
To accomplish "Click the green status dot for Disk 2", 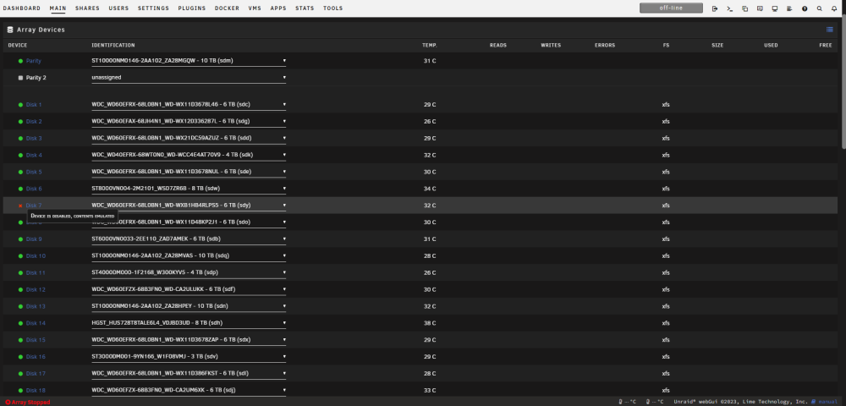I will pyautogui.click(x=20, y=121).
